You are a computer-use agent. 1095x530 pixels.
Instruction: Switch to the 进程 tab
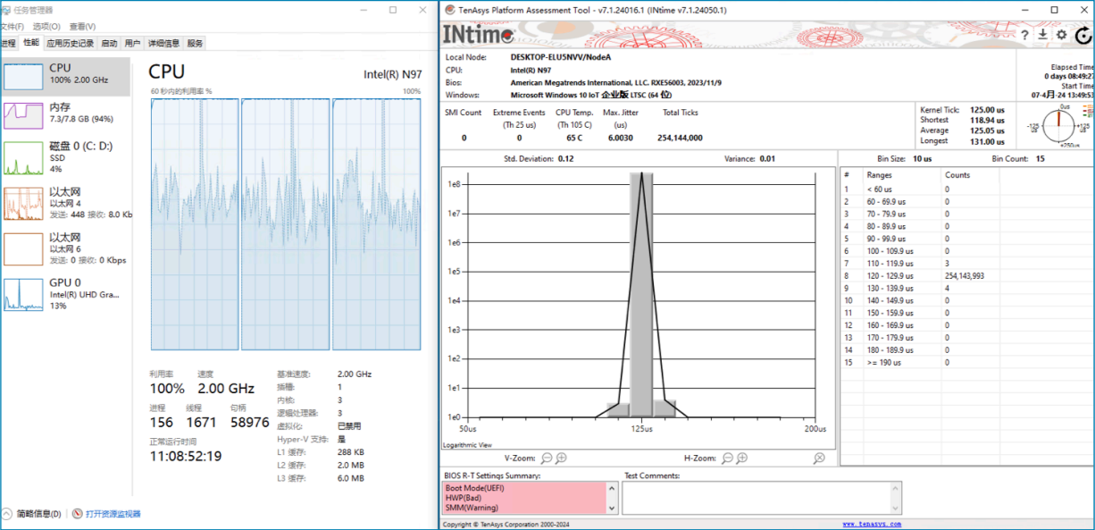pyautogui.click(x=8, y=43)
